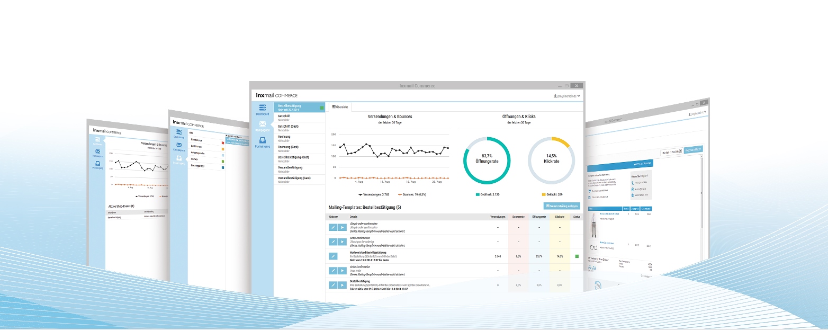Switch to the Übersicht tab
Viewport: 828px width, 330px height.
340,107
